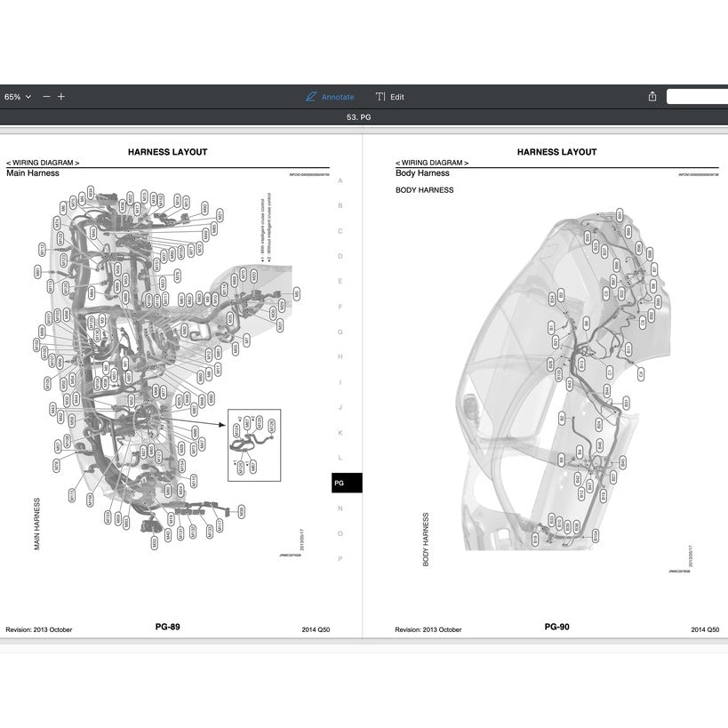Screen dimensions: 728x728
Task: Expand the chevron beside the zoom percentage
Action: click(x=28, y=96)
